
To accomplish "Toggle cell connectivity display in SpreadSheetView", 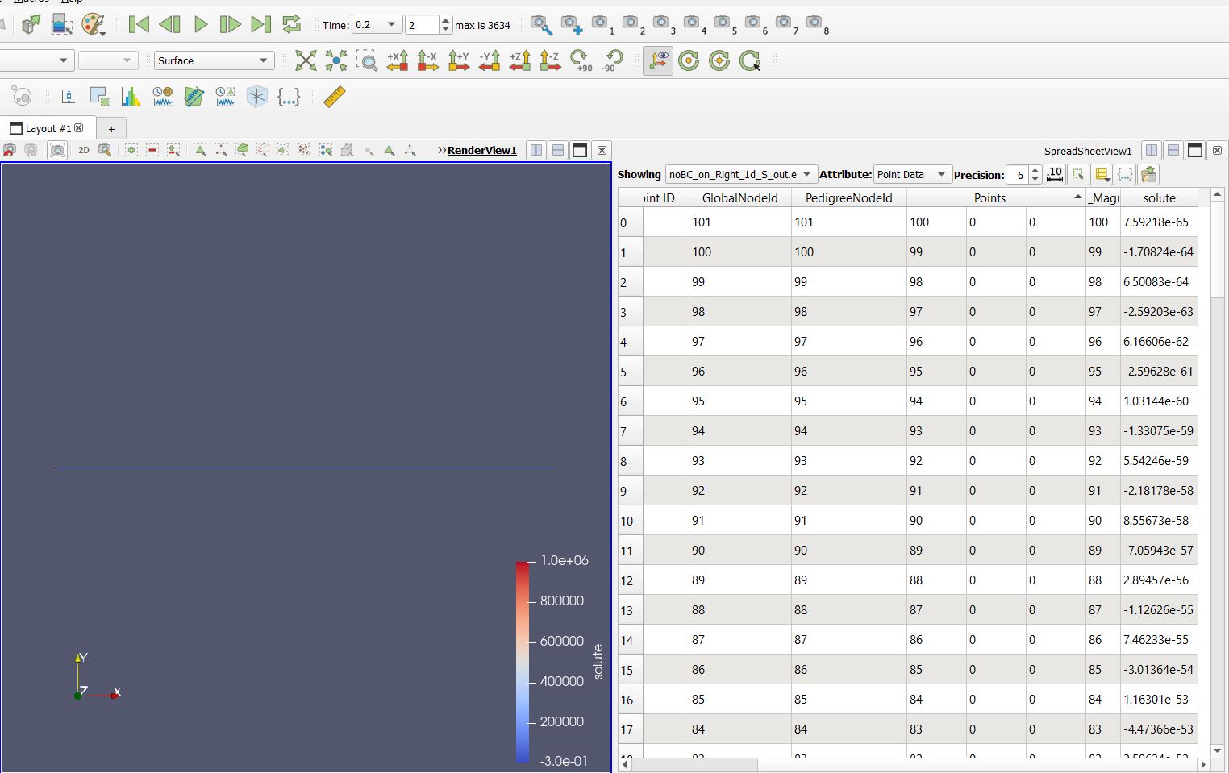I will click(x=1102, y=174).
